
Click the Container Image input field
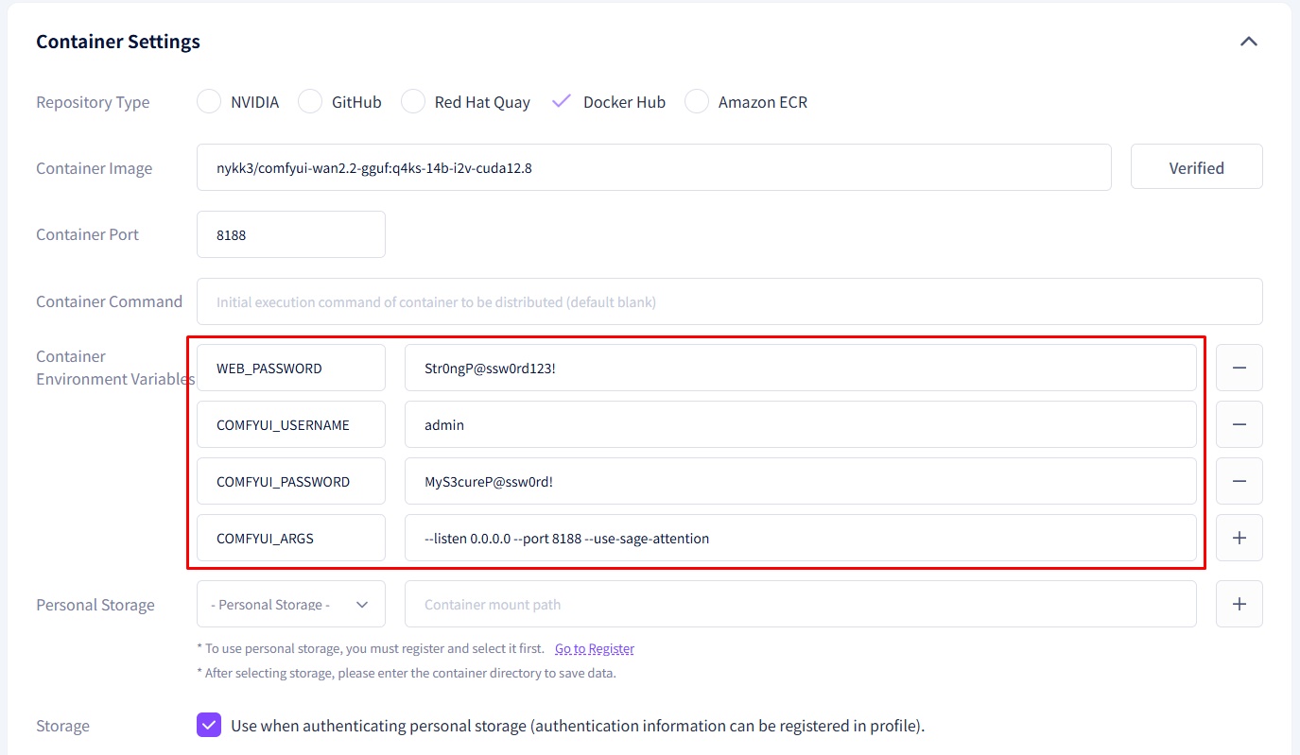coord(652,167)
